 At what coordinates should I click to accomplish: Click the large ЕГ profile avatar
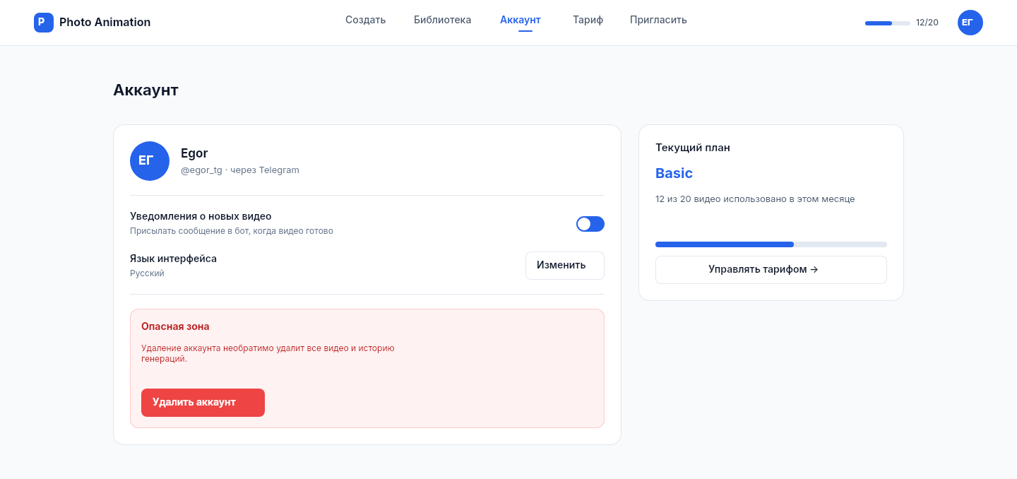[150, 161]
